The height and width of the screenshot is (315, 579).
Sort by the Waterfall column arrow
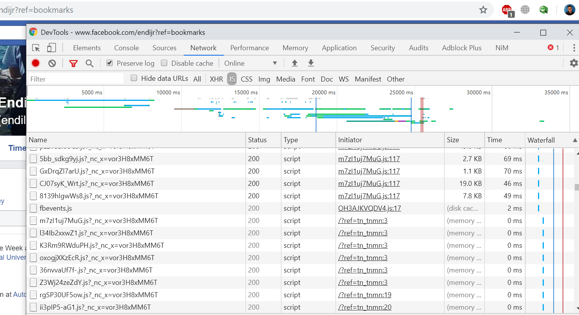(575, 140)
